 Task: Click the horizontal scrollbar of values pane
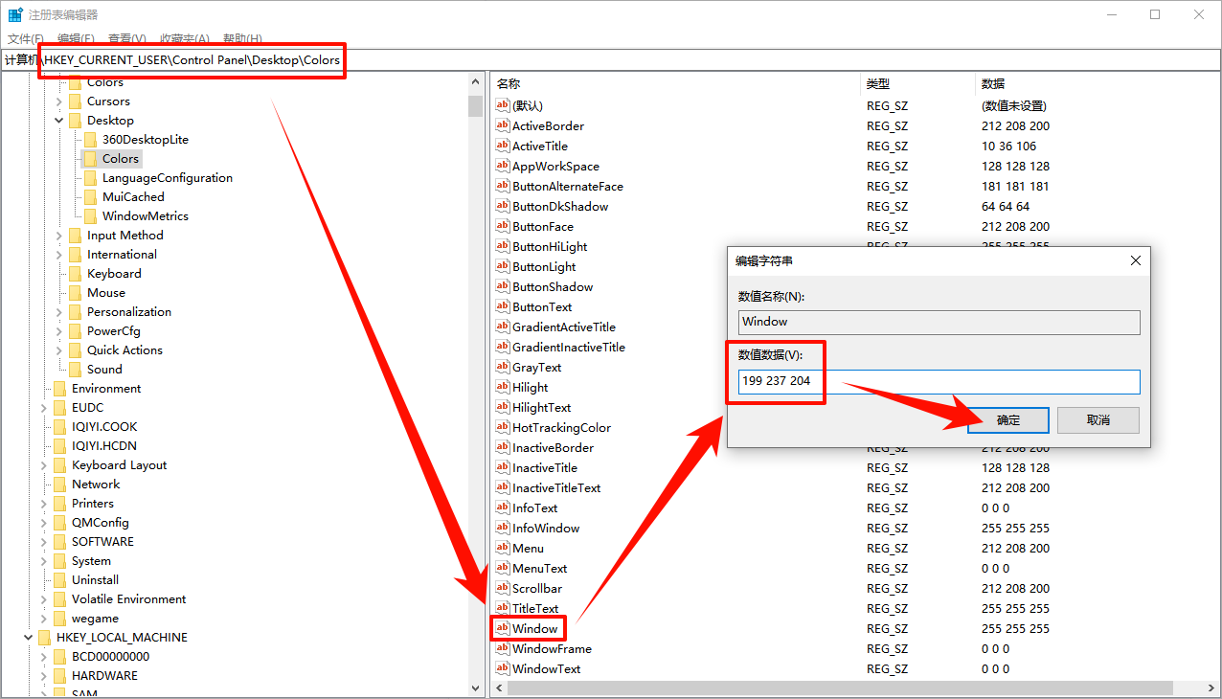click(839, 688)
